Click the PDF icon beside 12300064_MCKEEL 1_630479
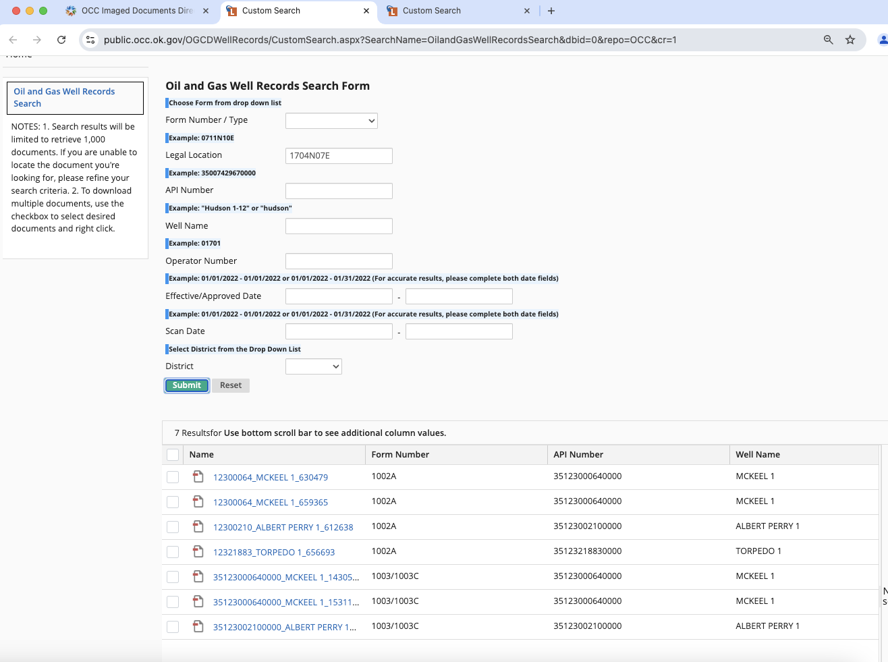This screenshot has height=662, width=888. [x=198, y=476]
